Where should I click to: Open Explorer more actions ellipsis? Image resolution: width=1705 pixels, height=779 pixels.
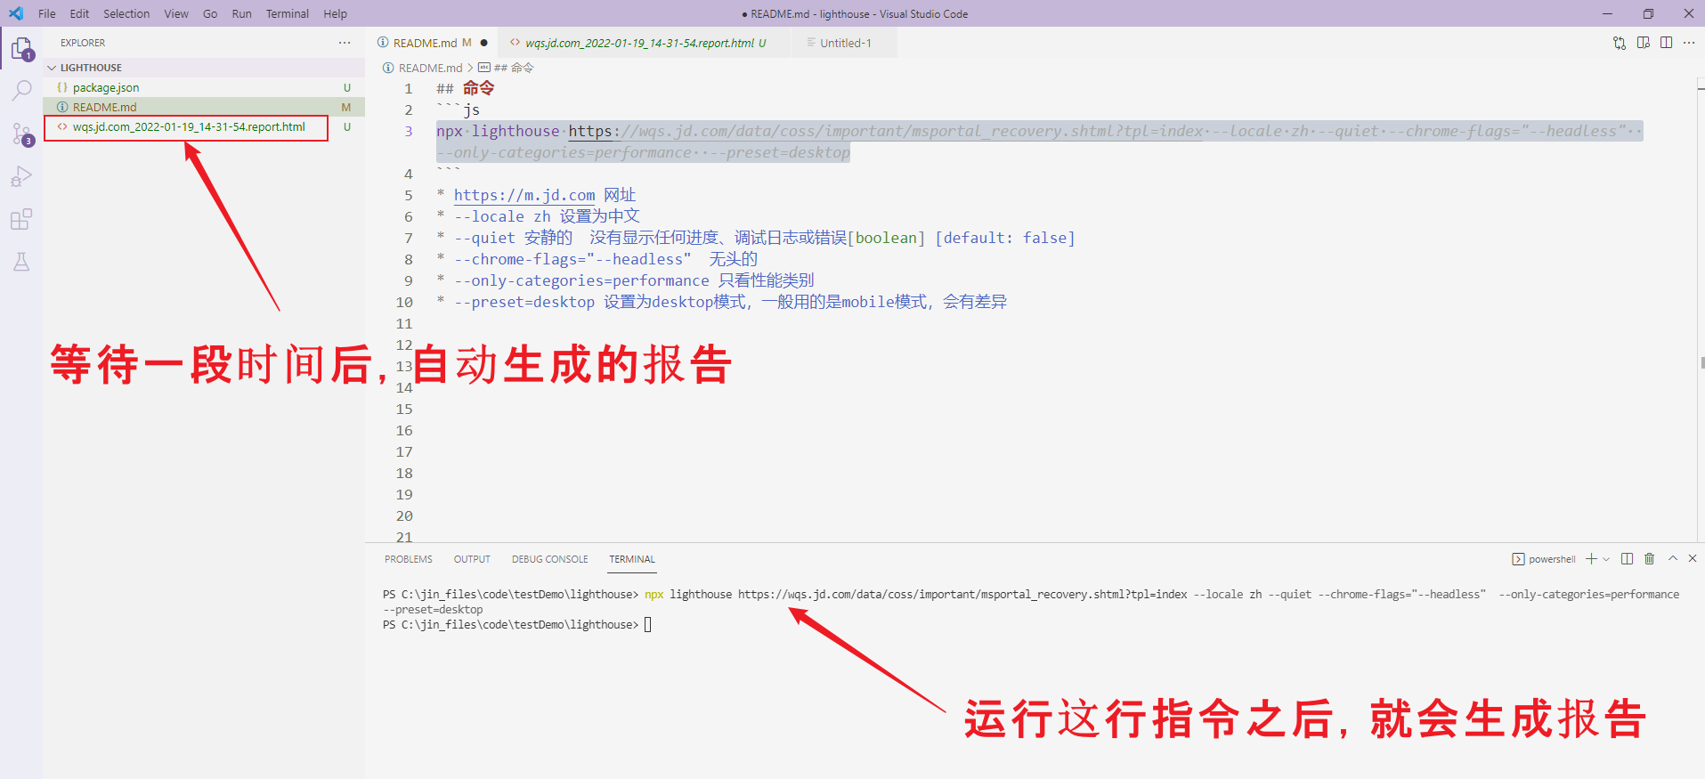click(x=345, y=43)
